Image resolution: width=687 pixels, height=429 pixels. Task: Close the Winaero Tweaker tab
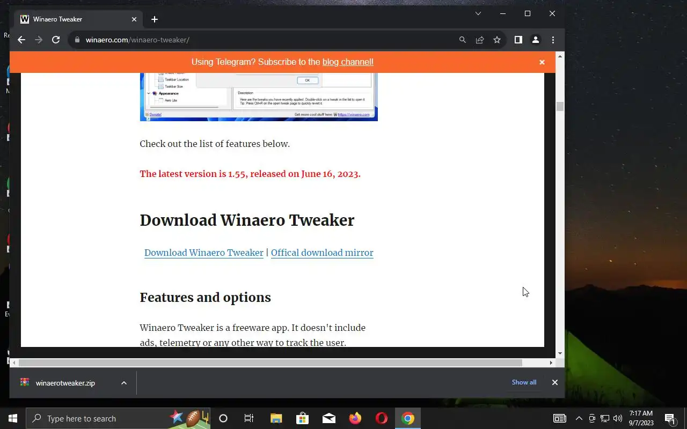coord(134,19)
